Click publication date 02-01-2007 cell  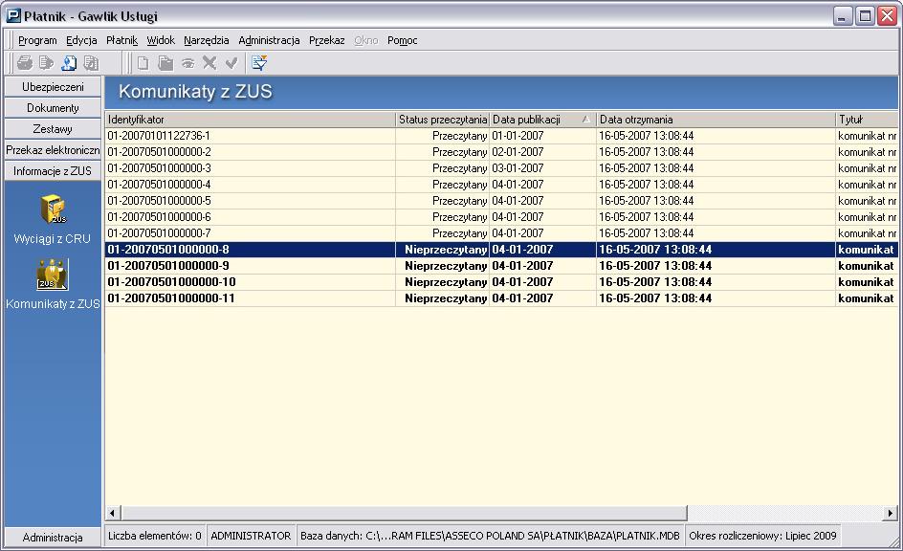click(x=542, y=152)
